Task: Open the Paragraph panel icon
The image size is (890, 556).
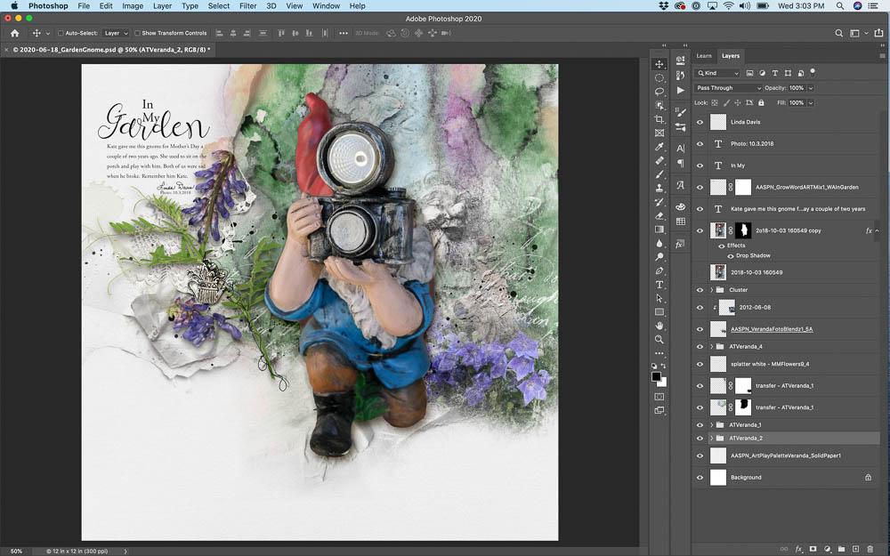Action: [x=681, y=164]
